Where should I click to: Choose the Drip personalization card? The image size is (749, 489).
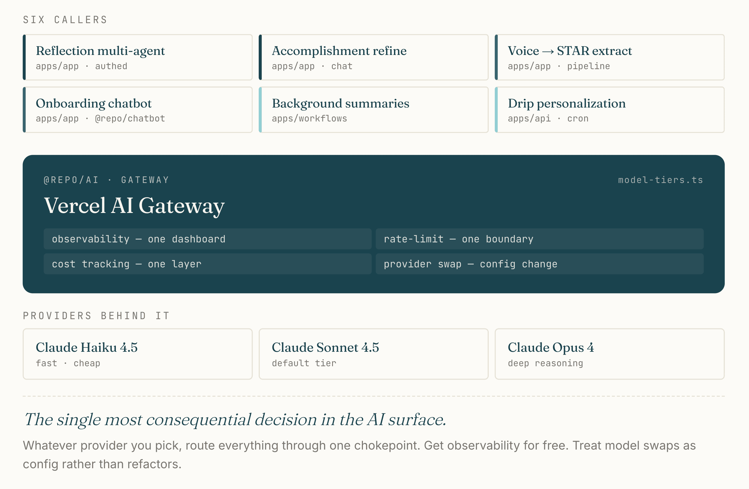pyautogui.click(x=610, y=110)
